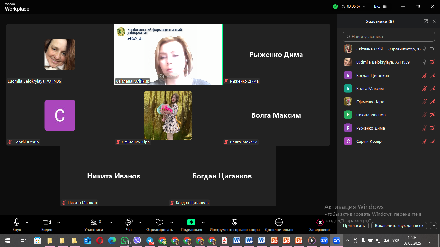Open Opera browser from taskbar
440x247 pixels.
point(100,240)
